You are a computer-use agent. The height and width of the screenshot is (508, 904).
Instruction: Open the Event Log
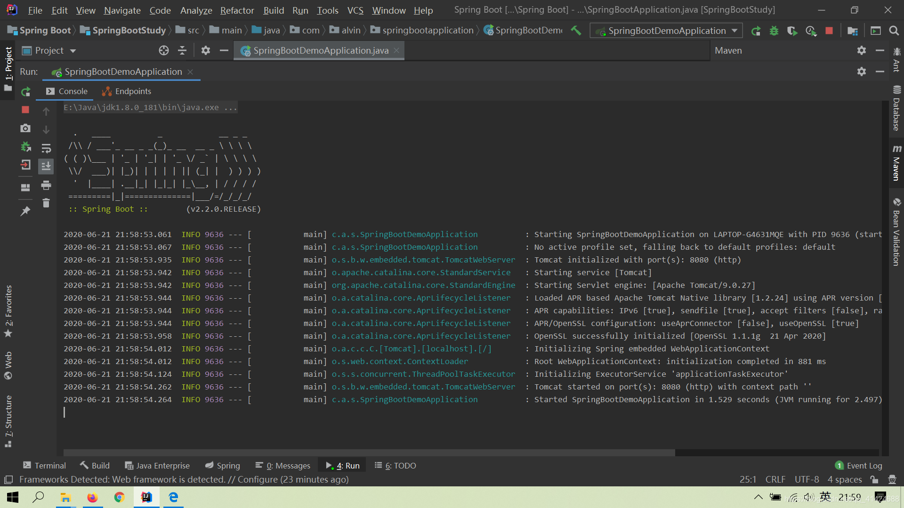pos(859,465)
